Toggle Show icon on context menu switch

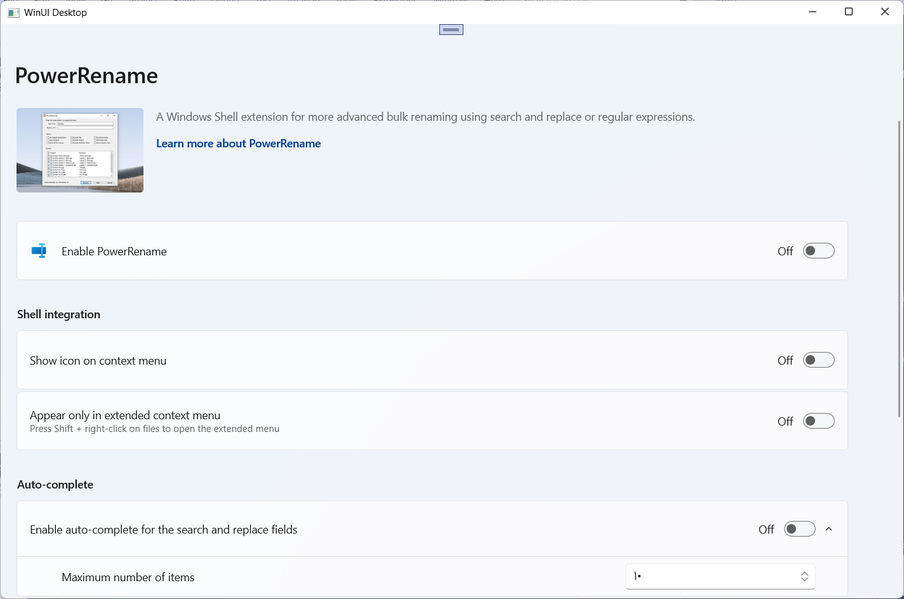[x=818, y=360]
